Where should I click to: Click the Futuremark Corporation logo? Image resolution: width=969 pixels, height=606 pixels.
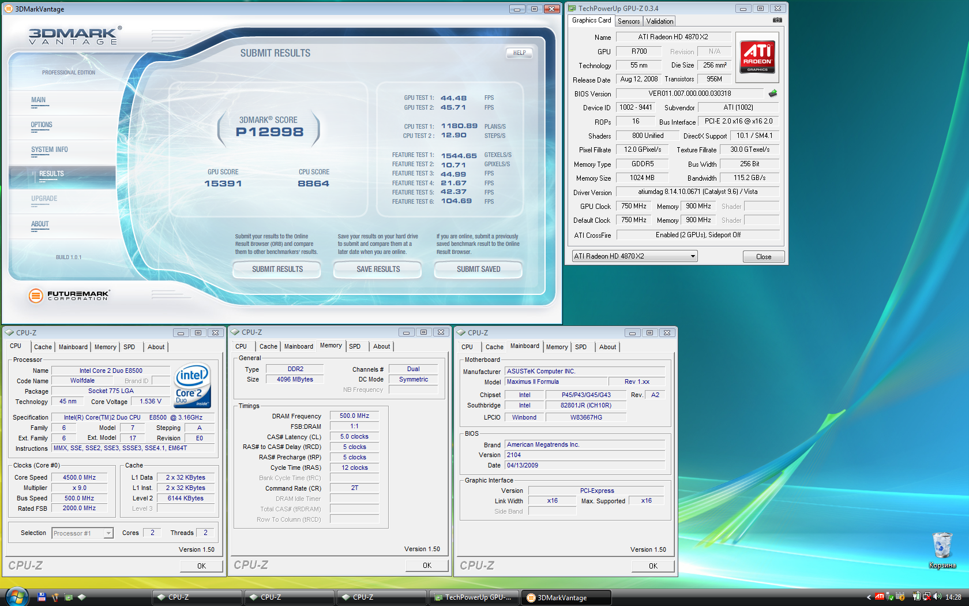pos(69,295)
